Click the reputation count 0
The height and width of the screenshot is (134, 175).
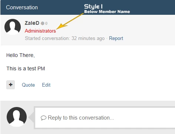click(46, 23)
